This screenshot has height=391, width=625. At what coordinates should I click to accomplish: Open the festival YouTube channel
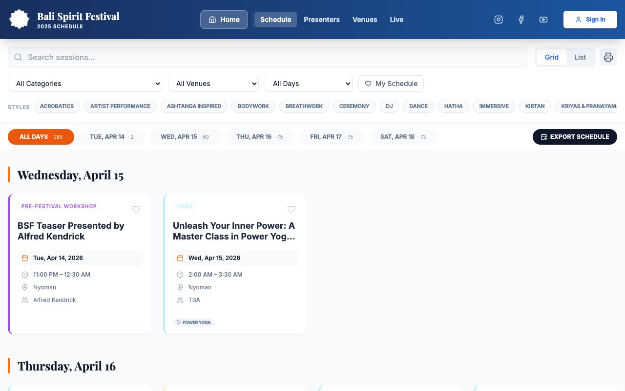pos(543,20)
